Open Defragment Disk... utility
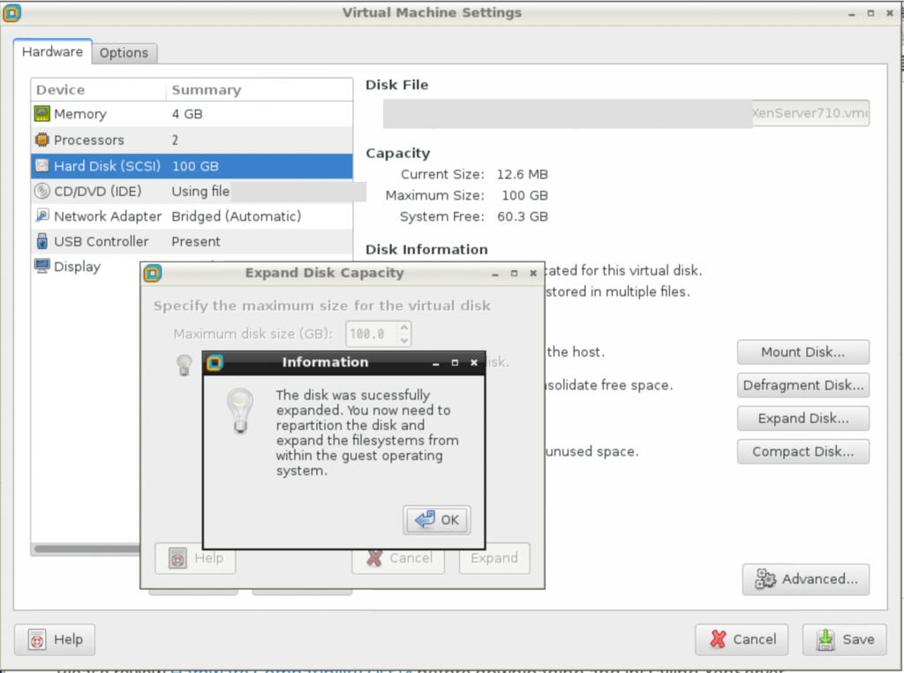This screenshot has height=673, width=904. point(803,385)
